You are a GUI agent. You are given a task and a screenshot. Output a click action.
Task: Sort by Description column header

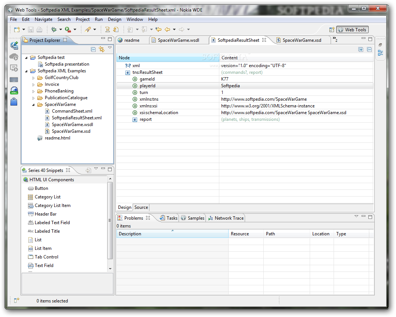click(x=172, y=234)
